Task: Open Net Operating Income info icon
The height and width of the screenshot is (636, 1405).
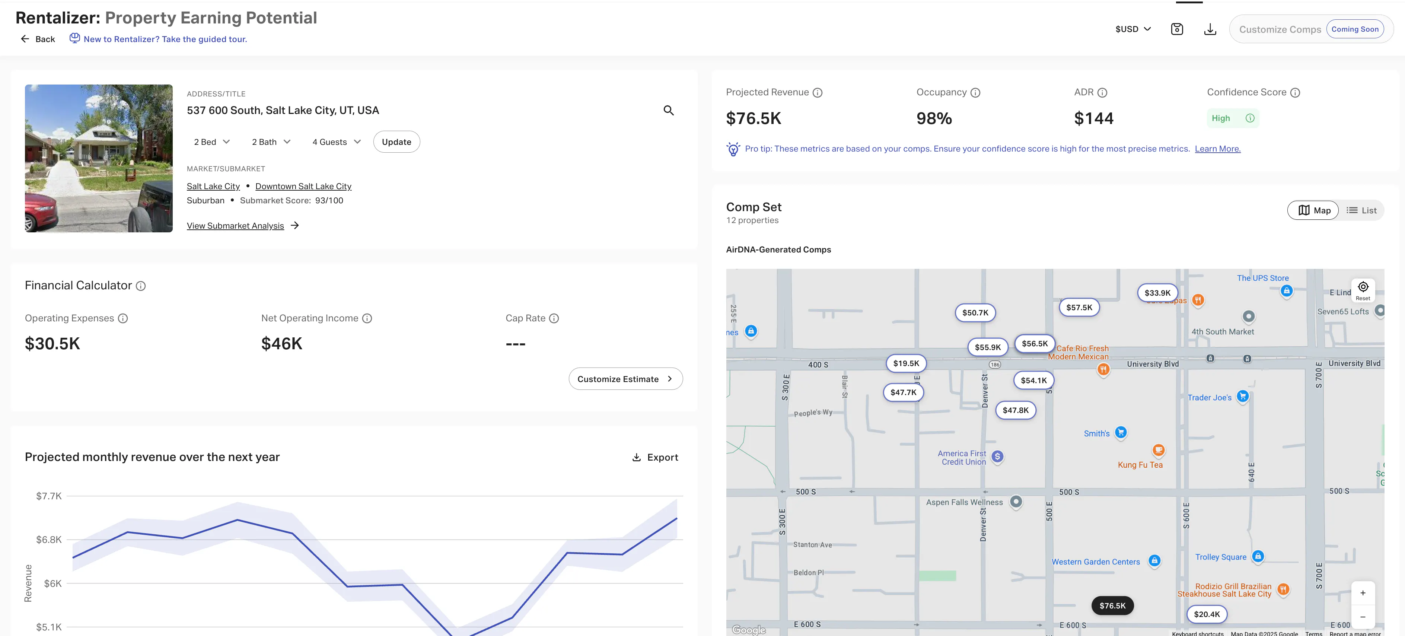Action: [367, 318]
